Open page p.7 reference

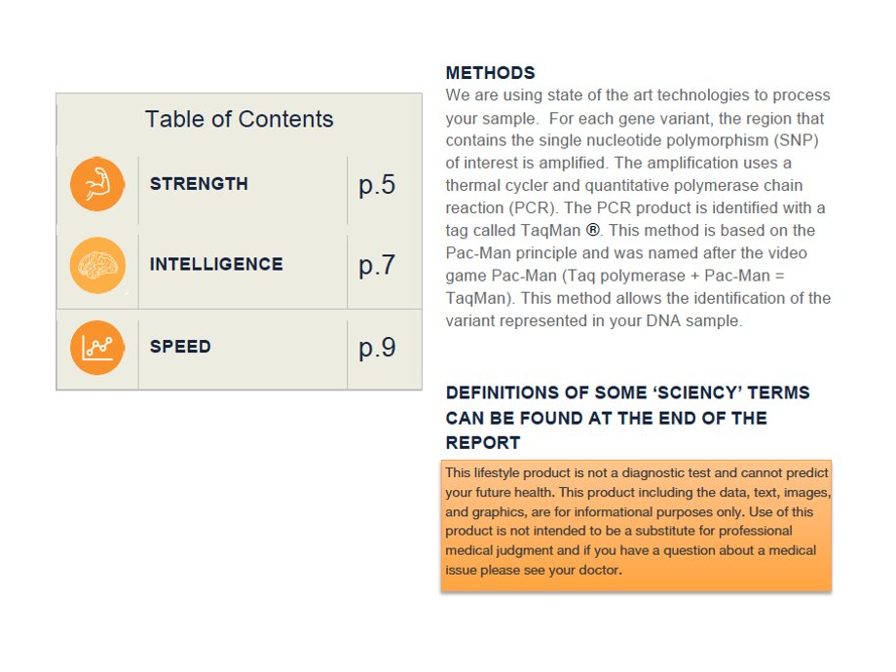(377, 266)
